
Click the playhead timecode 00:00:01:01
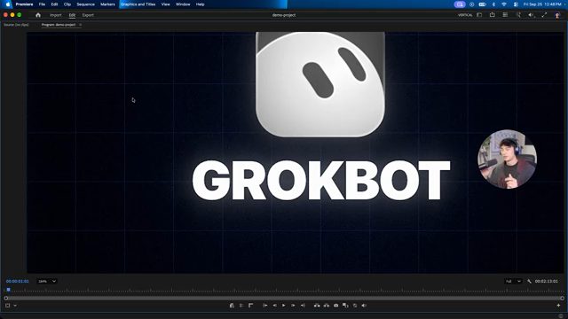click(x=18, y=282)
